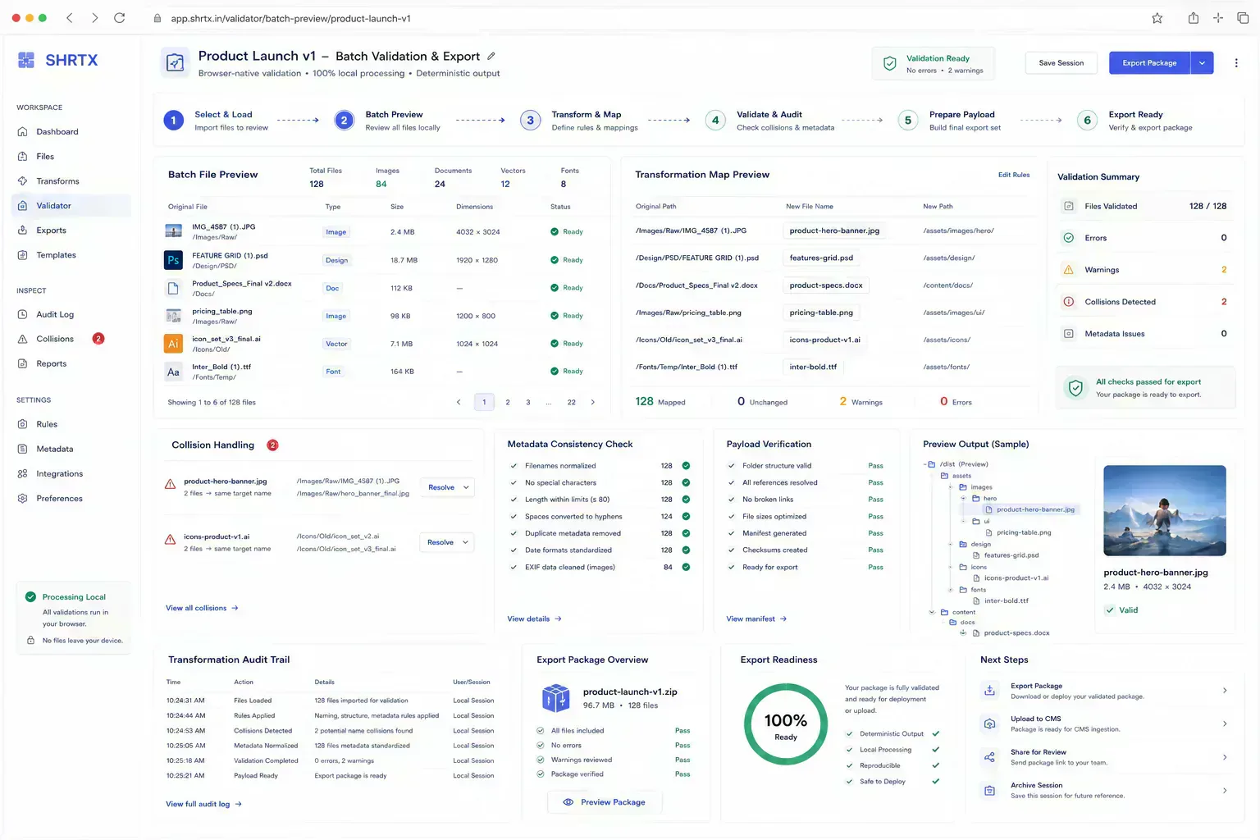Open the View all collisions link
Image resolution: width=1260 pixels, height=840 pixels.
(202, 608)
